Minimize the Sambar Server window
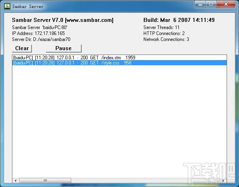The height and width of the screenshot is (187, 239). point(200,4)
